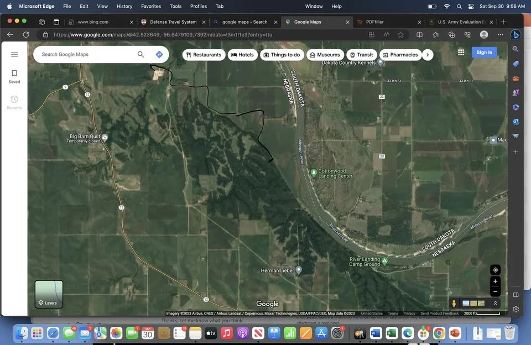Open Spotlight search in macOS menu bar
The image size is (531, 345).
coord(459,6)
